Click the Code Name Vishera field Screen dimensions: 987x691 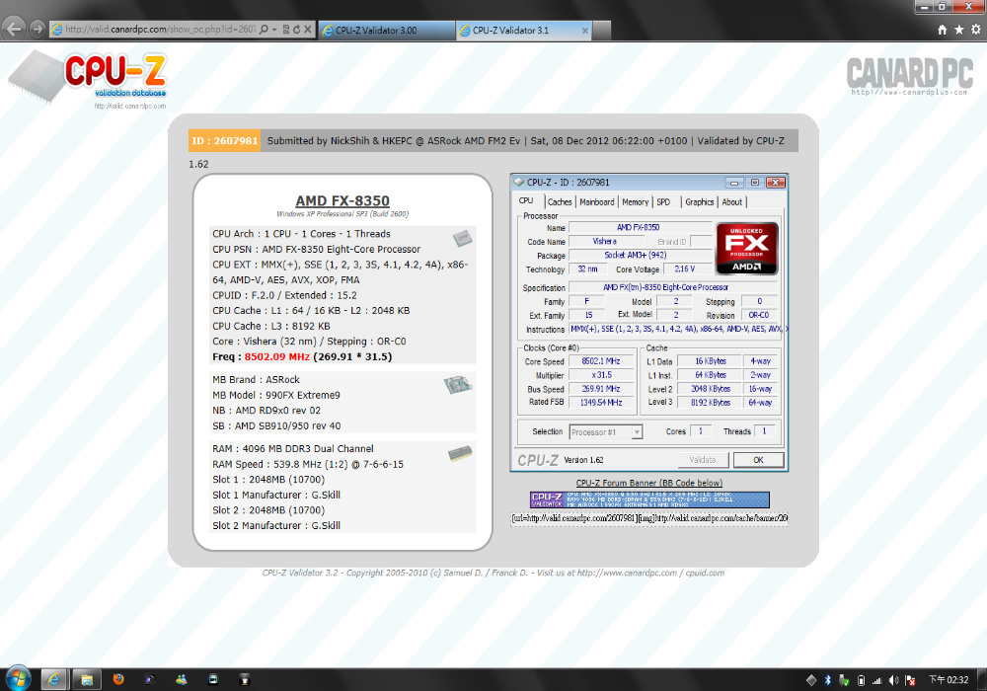point(606,242)
